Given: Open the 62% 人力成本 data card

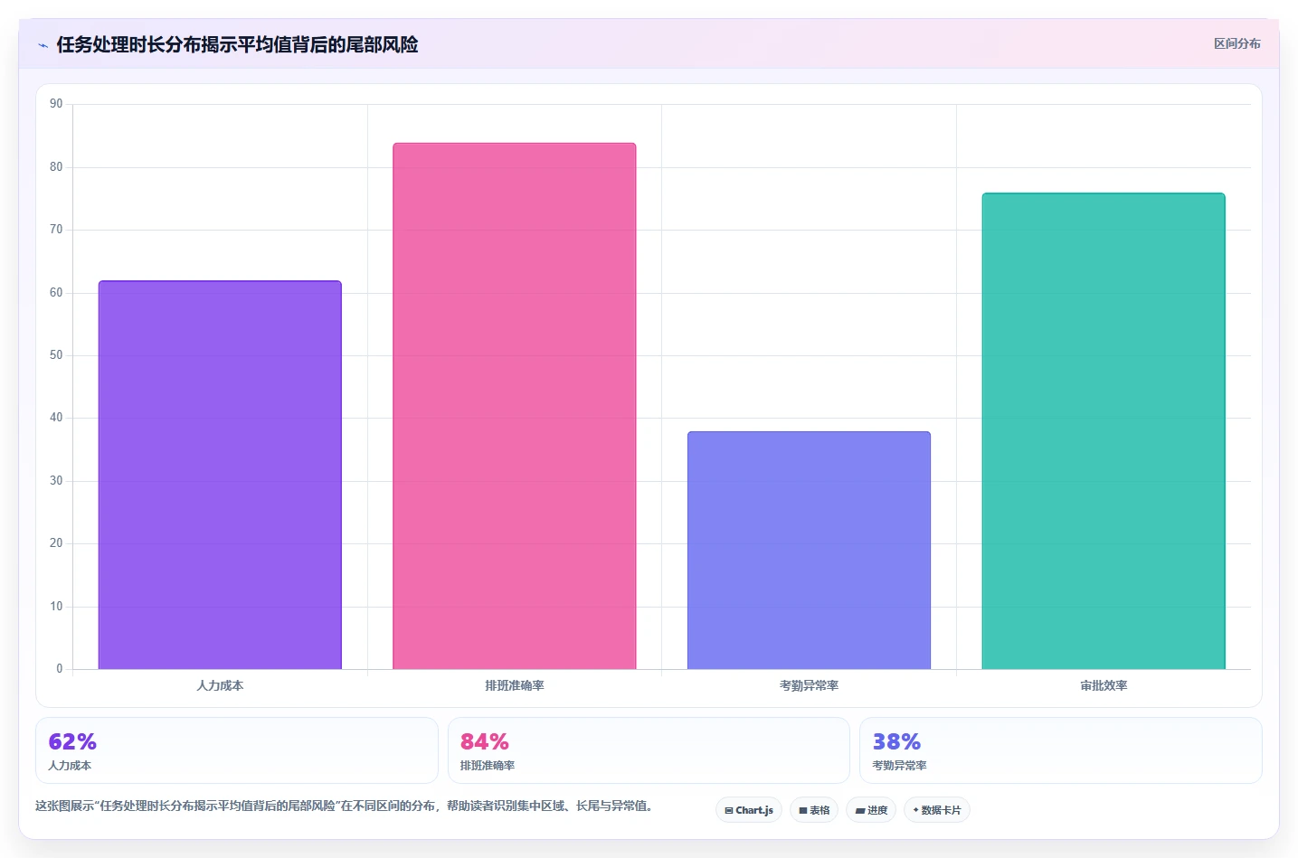Looking at the screenshot, I should point(237,750).
